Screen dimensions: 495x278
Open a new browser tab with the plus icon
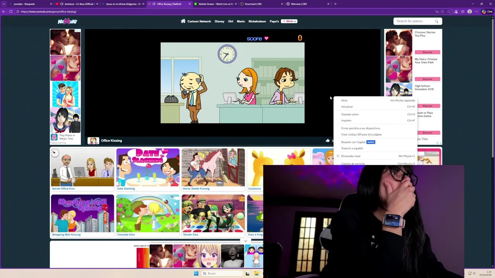(335, 4)
